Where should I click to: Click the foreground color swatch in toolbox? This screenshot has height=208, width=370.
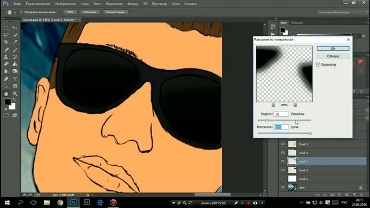click(x=8, y=102)
